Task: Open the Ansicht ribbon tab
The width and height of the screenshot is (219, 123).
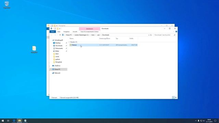Action: click(75, 32)
